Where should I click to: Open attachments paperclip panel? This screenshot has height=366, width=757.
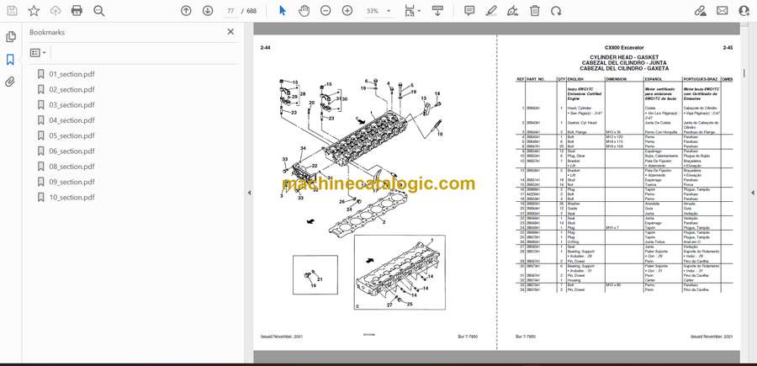(10, 82)
